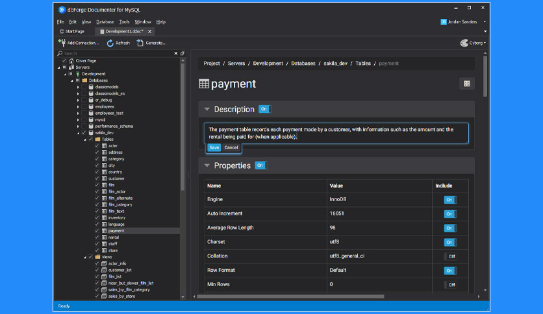543x314 pixels.
Task: Cancel the description edit
Action: click(x=231, y=148)
